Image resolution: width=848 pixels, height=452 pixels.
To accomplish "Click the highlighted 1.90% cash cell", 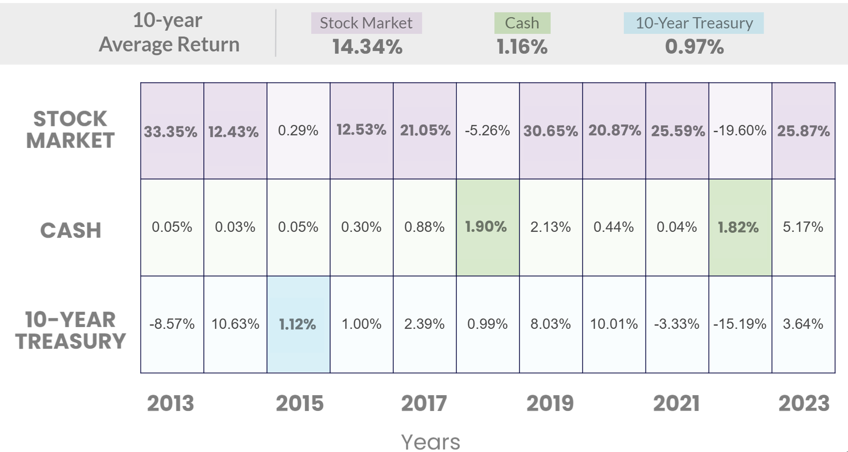I will [486, 226].
